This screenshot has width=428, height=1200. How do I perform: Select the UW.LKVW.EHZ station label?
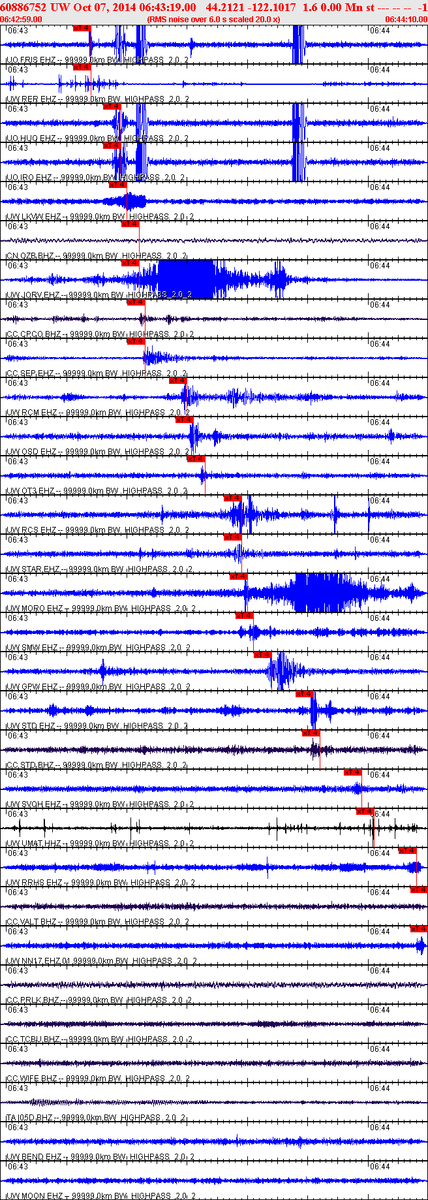99,217
